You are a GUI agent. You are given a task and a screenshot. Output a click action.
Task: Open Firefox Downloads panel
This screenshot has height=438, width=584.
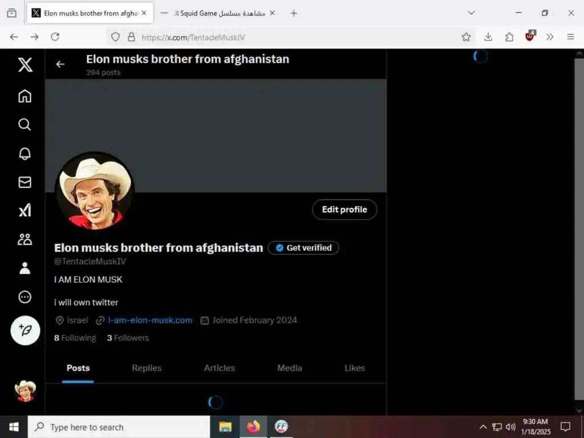click(488, 37)
